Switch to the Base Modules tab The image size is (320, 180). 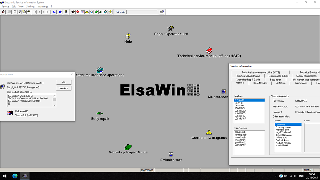[x=260, y=83]
